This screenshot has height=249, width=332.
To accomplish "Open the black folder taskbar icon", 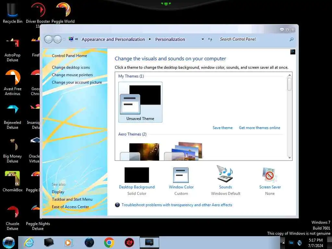I will 49,243.
